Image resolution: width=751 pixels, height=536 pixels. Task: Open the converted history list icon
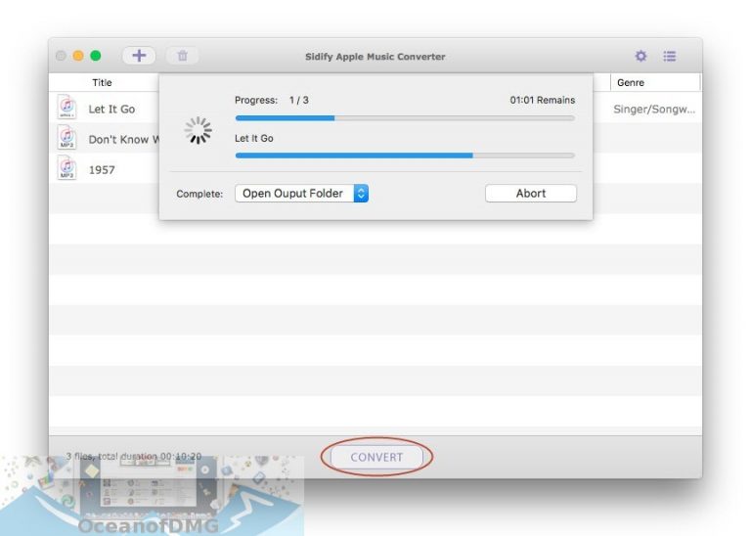[x=670, y=56]
